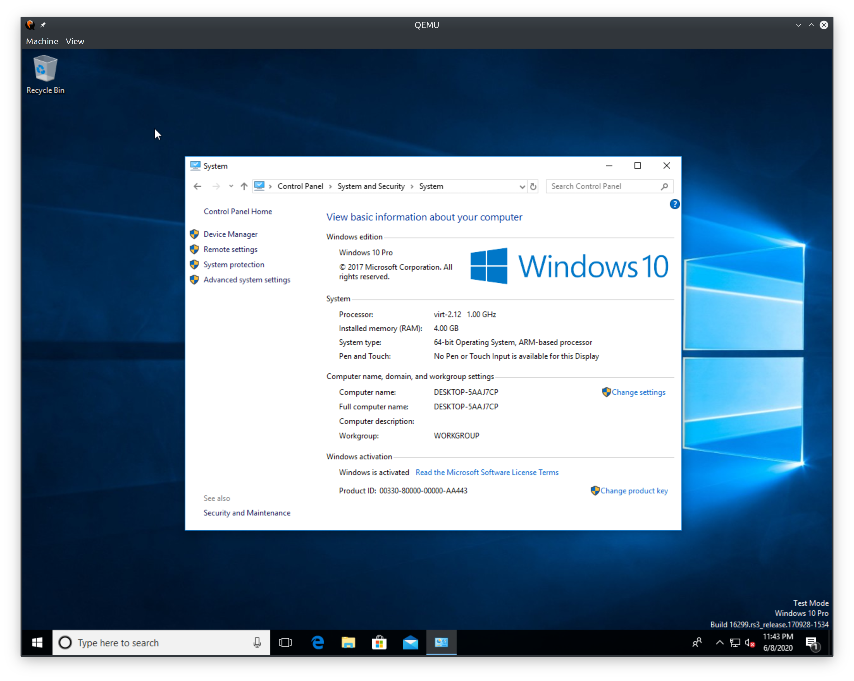Expand the chevron before Control Panel breadcrumb

270,187
